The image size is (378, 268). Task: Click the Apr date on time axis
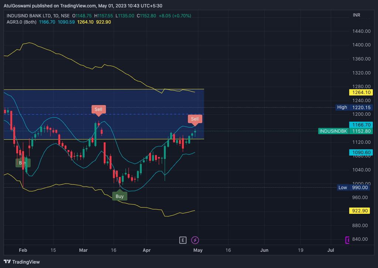(x=147, y=250)
